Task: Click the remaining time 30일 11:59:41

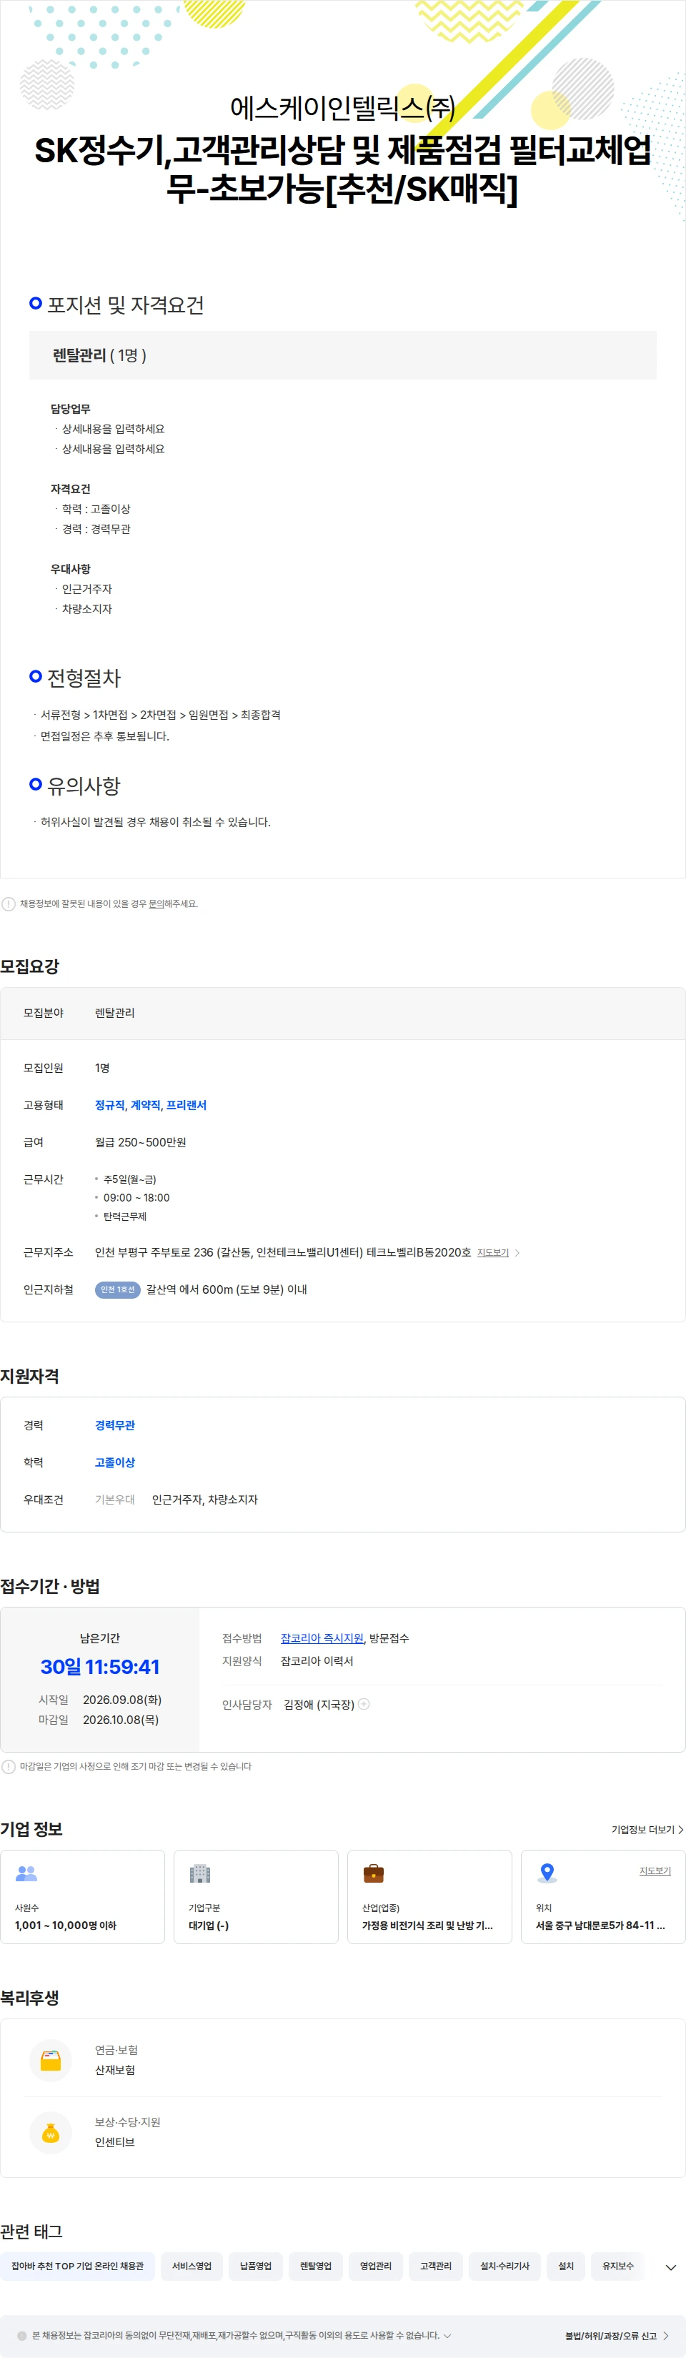Action: 100,1666
